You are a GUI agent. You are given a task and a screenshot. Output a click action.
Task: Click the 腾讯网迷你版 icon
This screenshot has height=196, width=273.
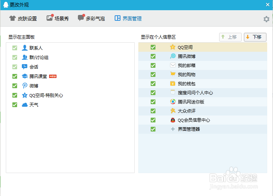[173, 102]
